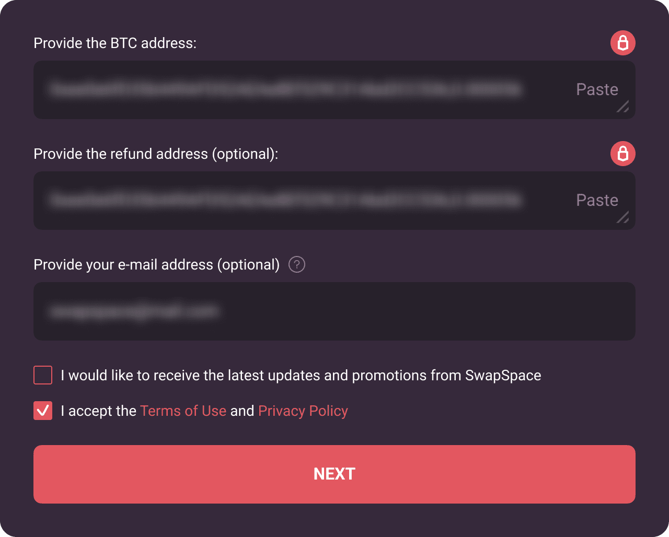The height and width of the screenshot is (537, 669).
Task: Click the "Provide your e-mail address" label
Action: tap(156, 265)
